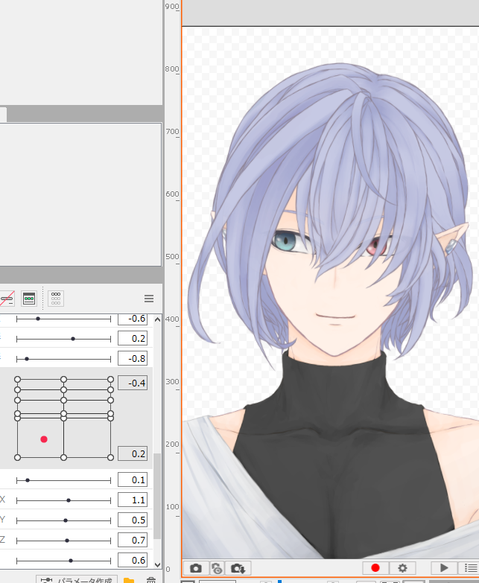
Task: Click the red dot in 2D parameter grid
Action: coord(44,439)
